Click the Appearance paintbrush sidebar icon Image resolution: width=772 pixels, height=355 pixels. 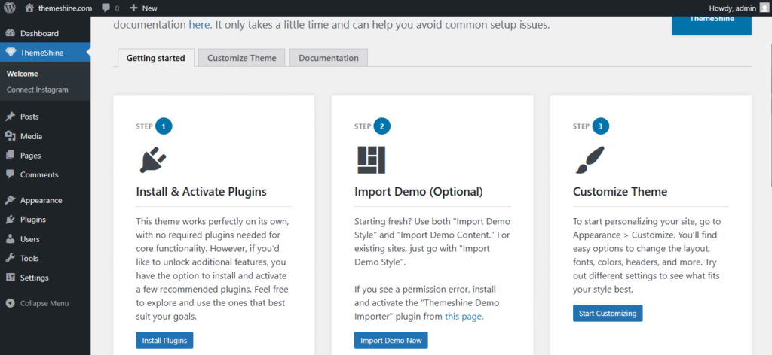click(11, 200)
